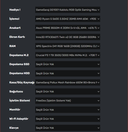Click the RAM label
Viewport: 128px width, 132px height.
pyautogui.click(x=13, y=46)
